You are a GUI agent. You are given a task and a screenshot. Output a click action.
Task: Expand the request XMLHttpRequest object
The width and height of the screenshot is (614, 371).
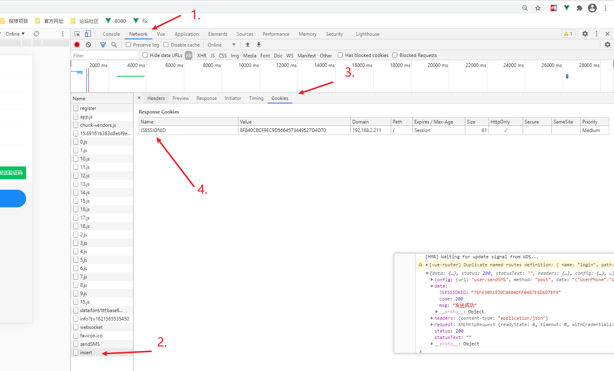pos(432,324)
